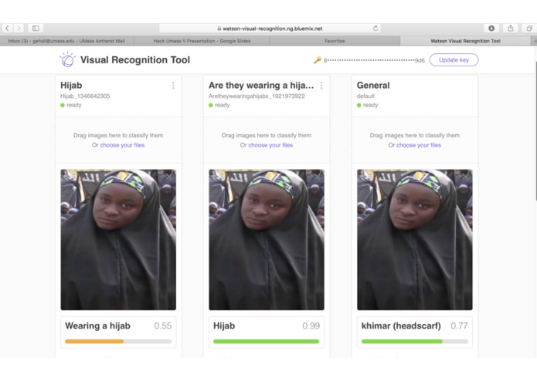Click the page vertical scrollbar
This screenshot has height=381, width=537.
pos(535,130)
